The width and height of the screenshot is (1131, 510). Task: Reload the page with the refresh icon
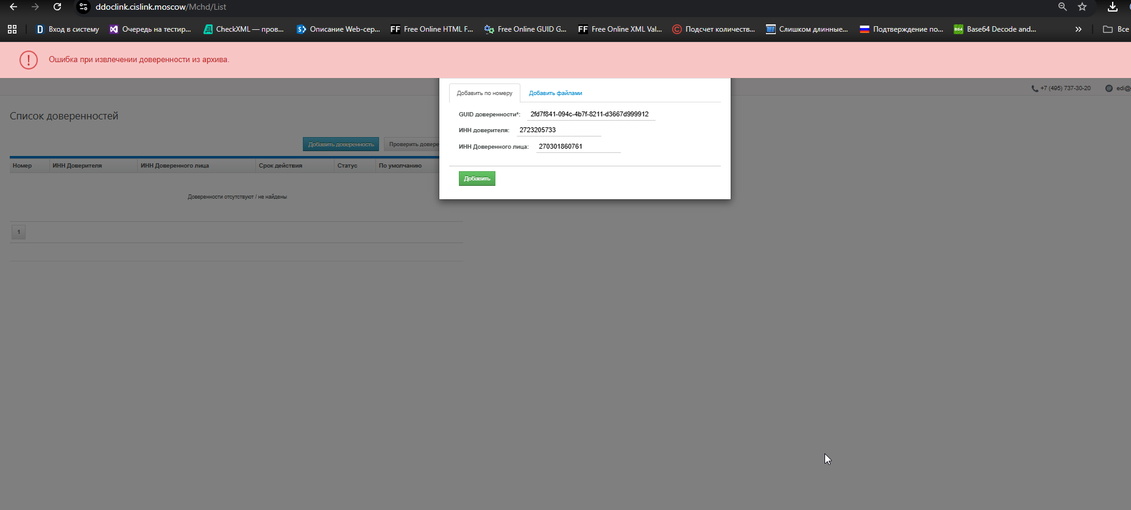click(x=57, y=7)
